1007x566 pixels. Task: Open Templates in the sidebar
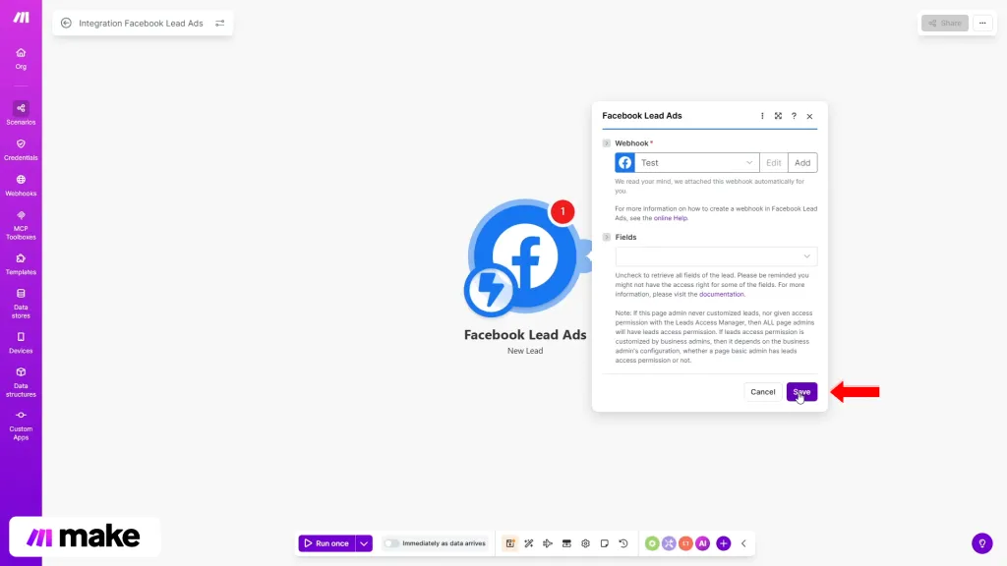21,264
